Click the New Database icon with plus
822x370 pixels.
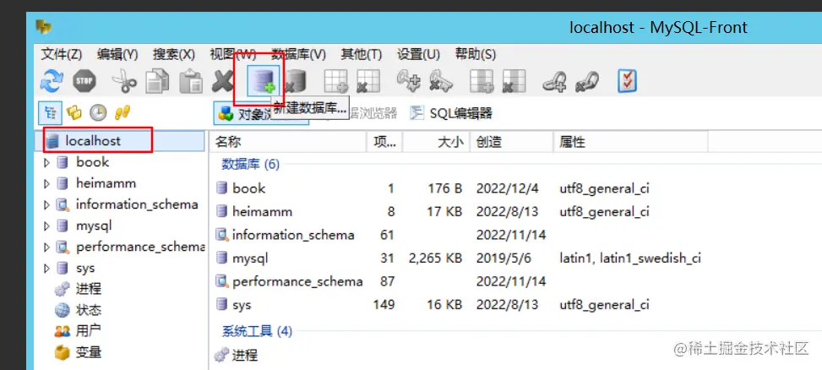tap(264, 81)
